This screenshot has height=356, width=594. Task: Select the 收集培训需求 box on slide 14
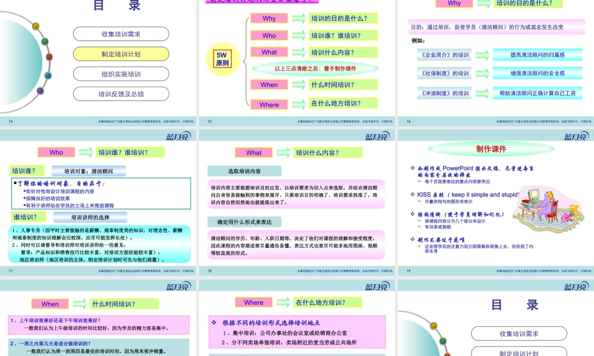(x=121, y=34)
